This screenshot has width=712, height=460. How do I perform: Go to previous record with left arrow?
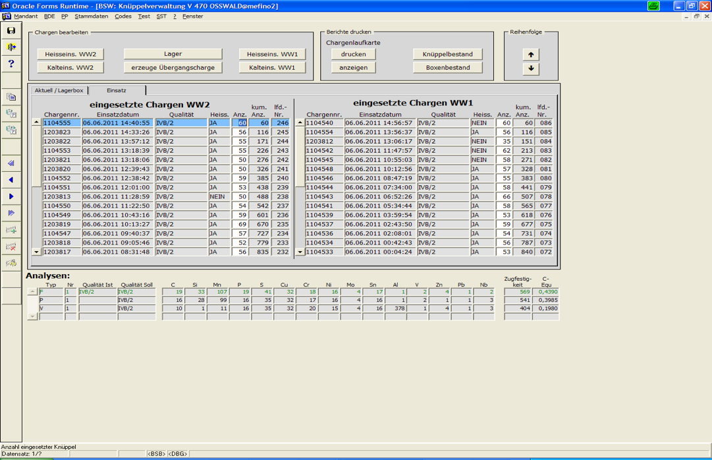11,180
